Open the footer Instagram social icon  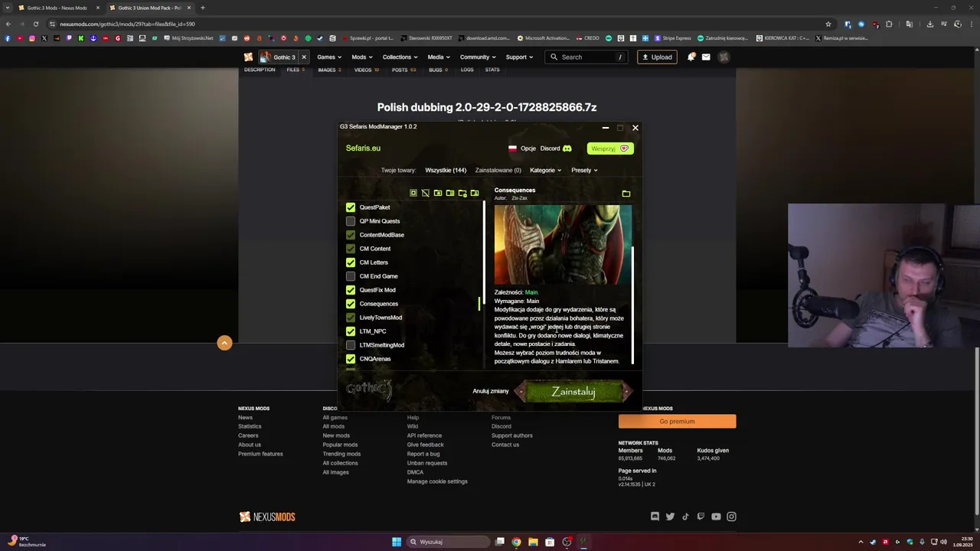(x=731, y=517)
